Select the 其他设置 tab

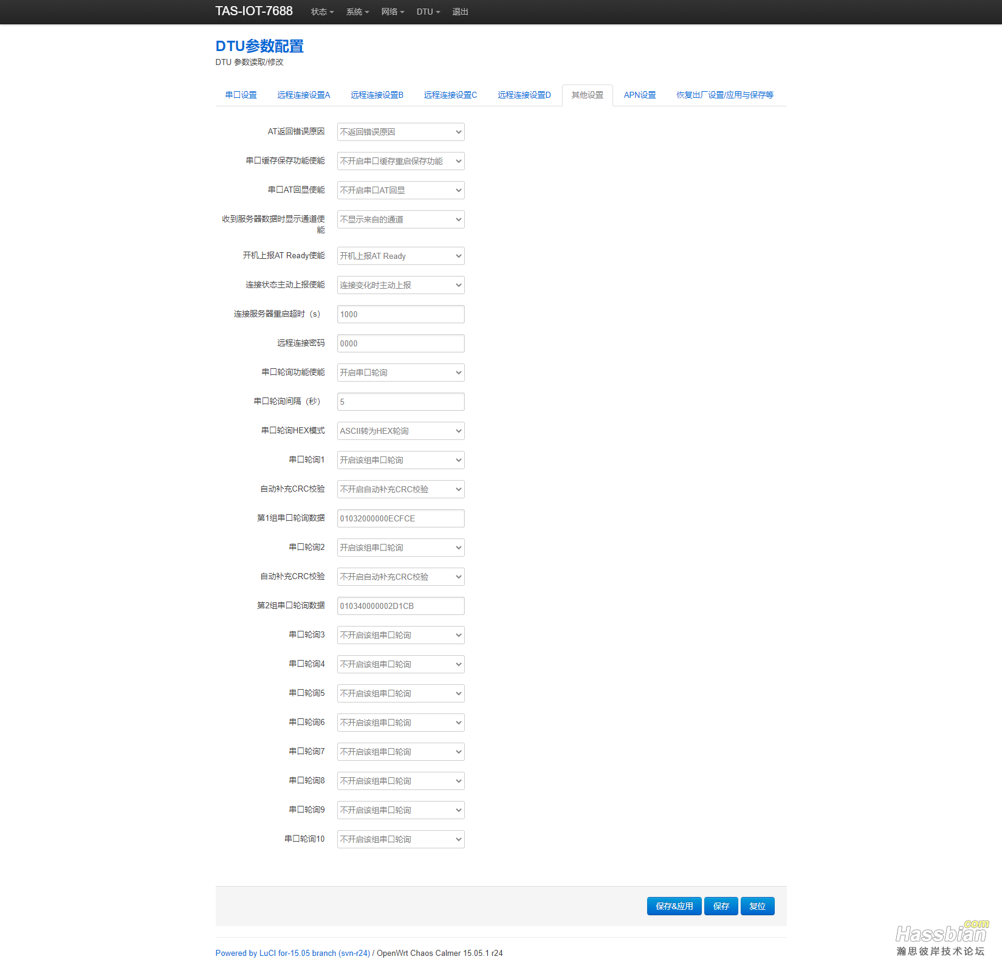coord(588,95)
